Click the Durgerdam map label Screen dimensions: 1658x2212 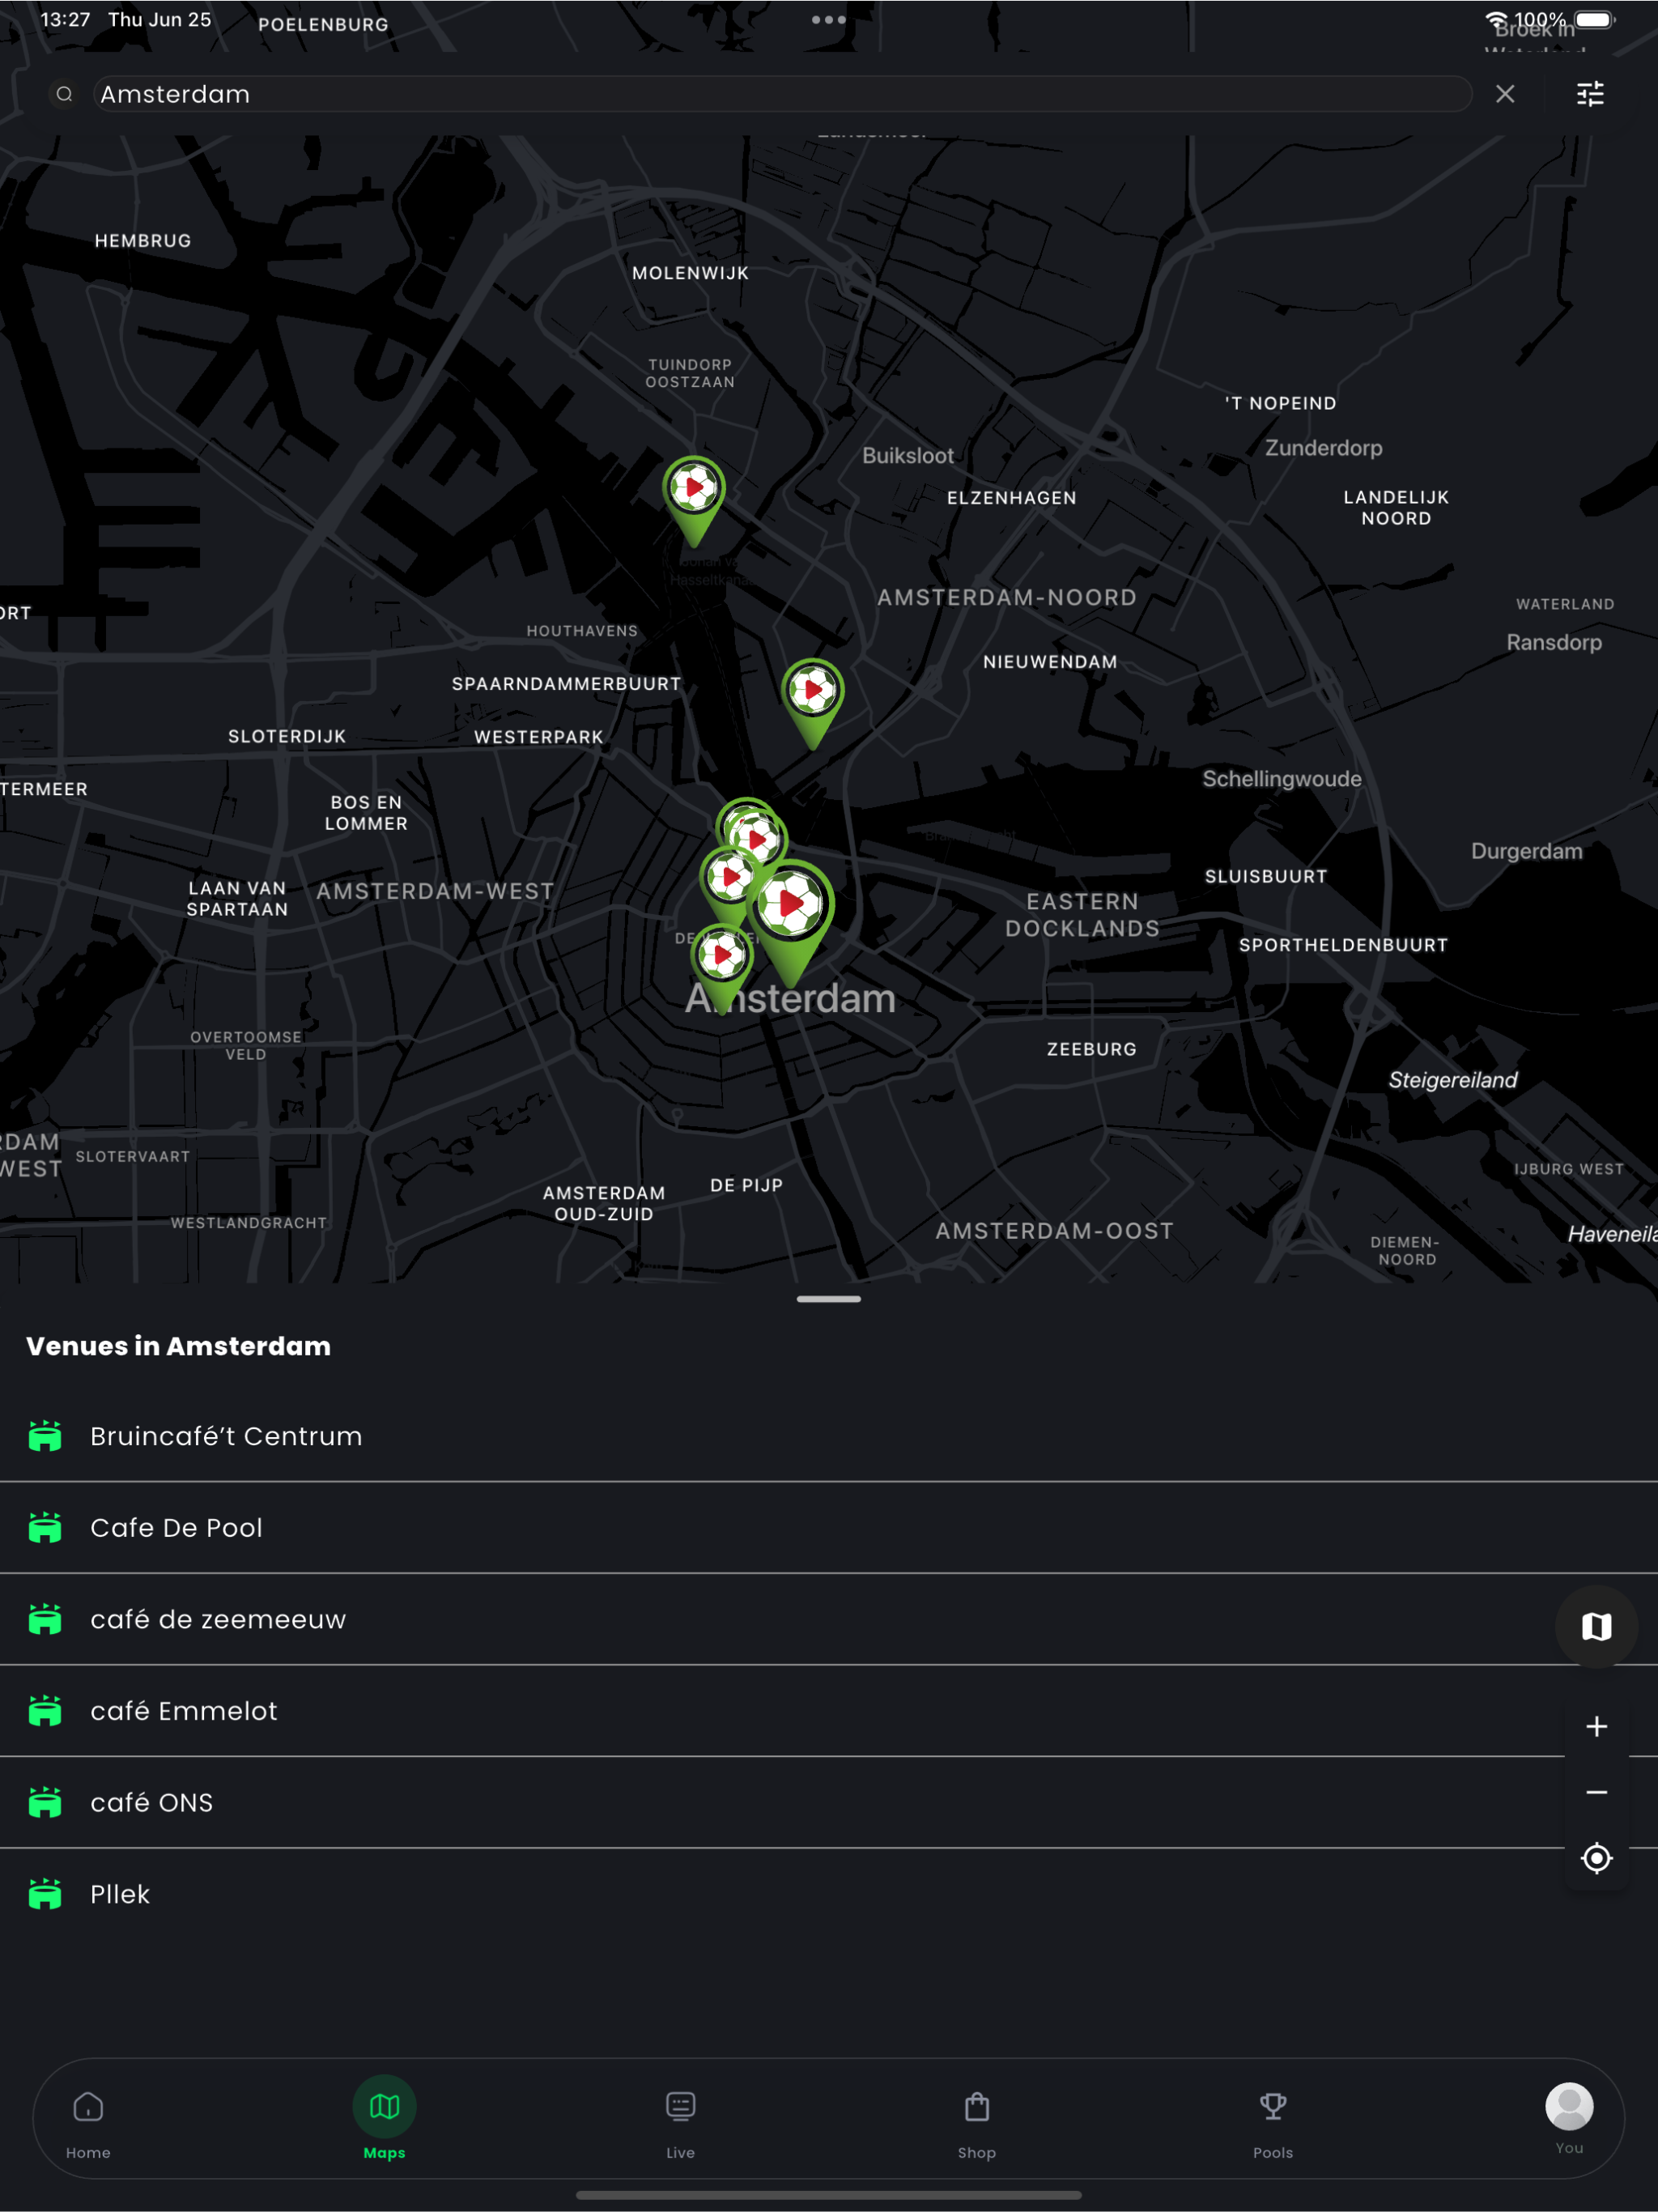click(1527, 851)
